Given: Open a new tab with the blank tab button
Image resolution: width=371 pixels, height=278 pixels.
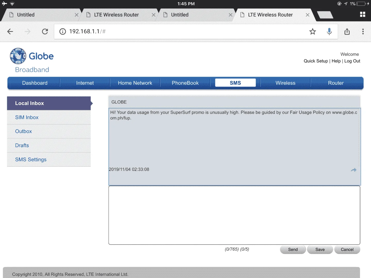Looking at the screenshot, I should pos(325,15).
